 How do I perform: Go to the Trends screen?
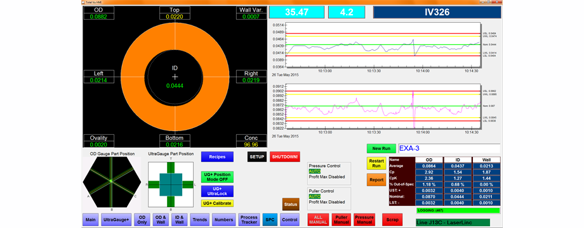point(199,220)
